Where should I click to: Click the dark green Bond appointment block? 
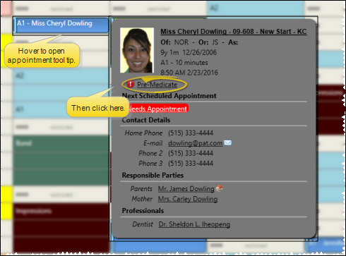point(61,160)
